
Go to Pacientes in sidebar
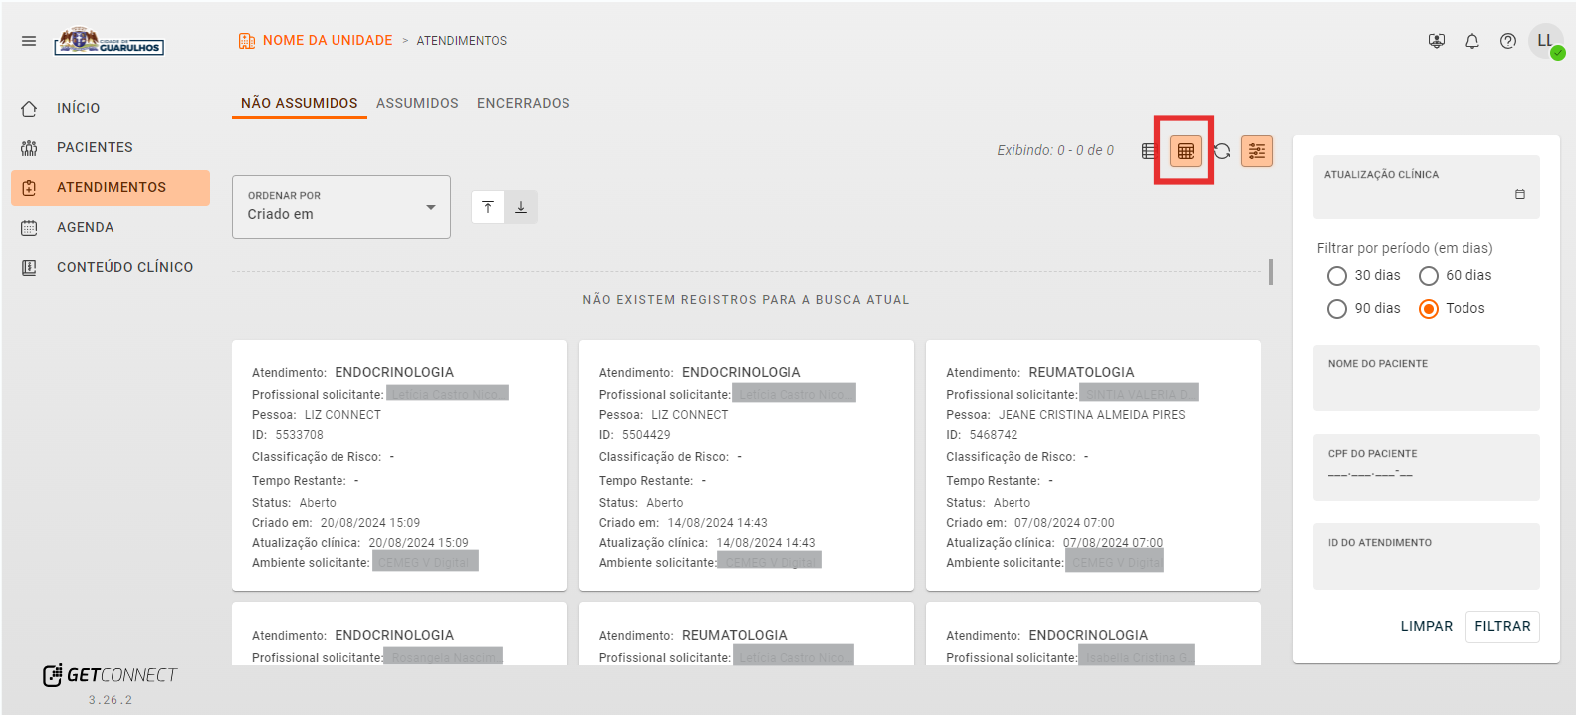111,147
